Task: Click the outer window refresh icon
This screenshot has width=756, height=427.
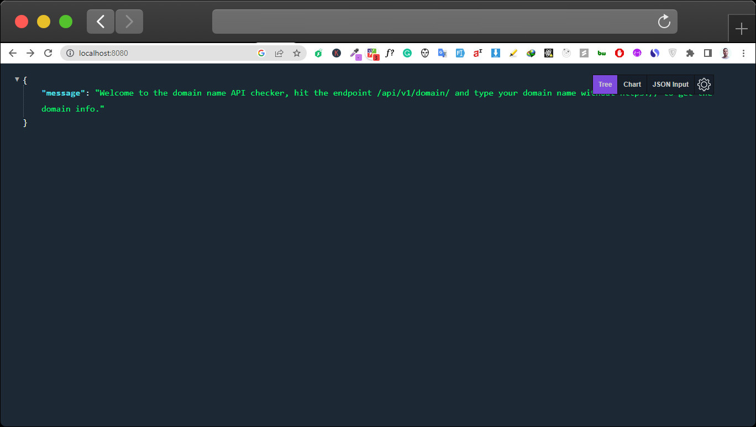Action: tap(664, 22)
